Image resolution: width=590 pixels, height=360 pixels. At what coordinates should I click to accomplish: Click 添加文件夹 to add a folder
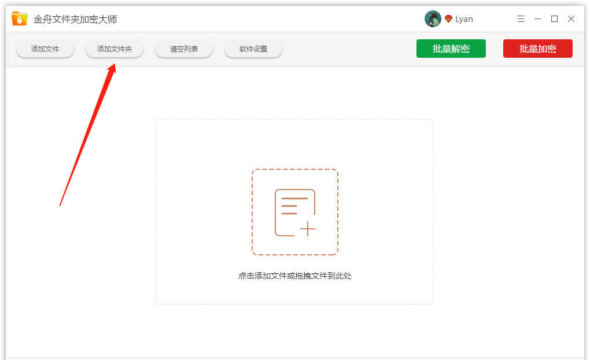click(115, 49)
